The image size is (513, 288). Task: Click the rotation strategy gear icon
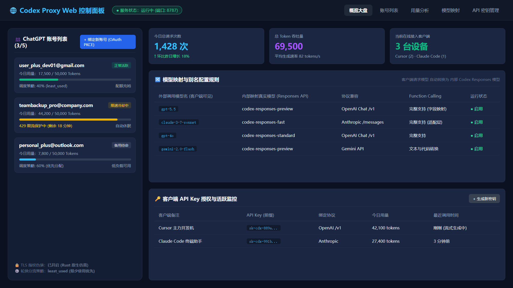coord(17,271)
